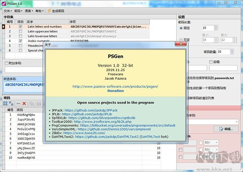Click the black arrow row indicator for charset 1
The width and height of the screenshot is (243, 172).
point(3,27)
